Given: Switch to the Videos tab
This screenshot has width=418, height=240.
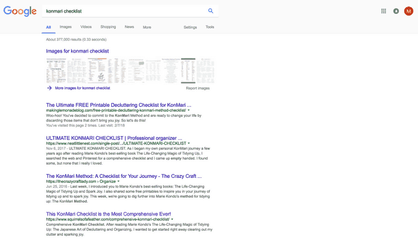Looking at the screenshot, I should pos(86,27).
